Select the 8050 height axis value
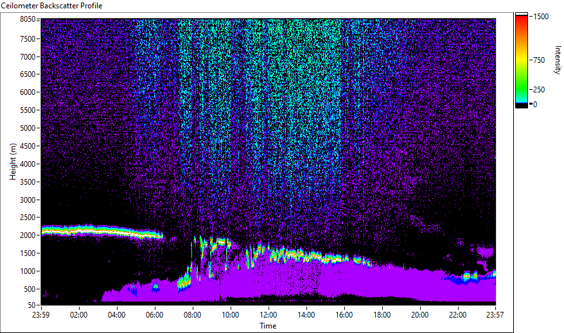Image resolution: width=564 pixels, height=333 pixels. [28, 19]
